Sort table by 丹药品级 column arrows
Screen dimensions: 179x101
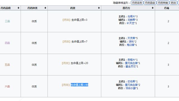18,8
